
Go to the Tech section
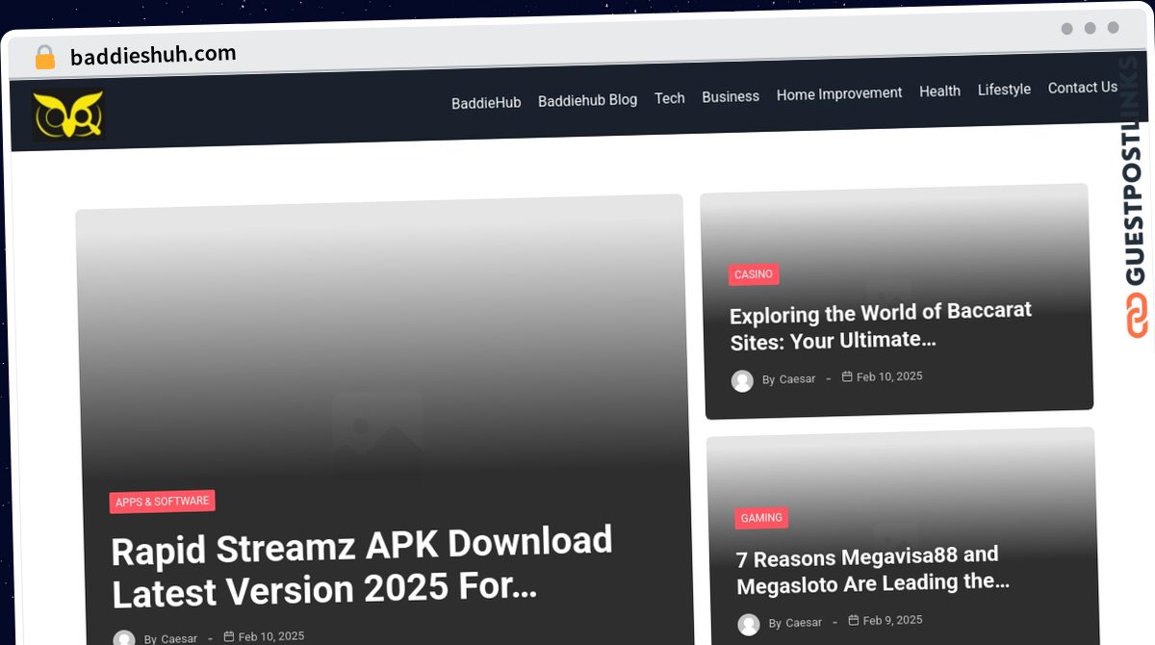(670, 97)
